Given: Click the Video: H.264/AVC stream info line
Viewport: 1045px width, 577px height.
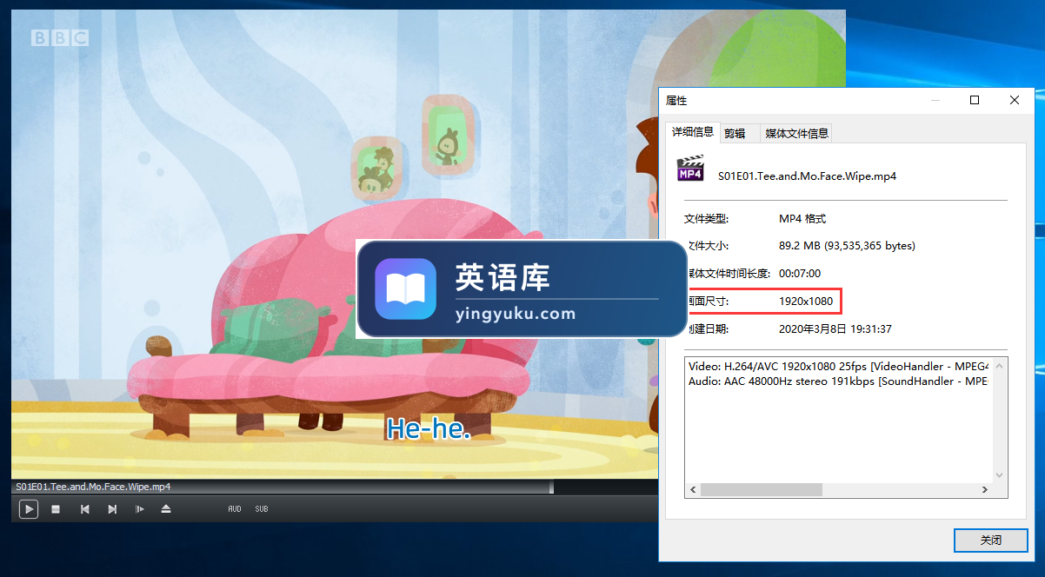Looking at the screenshot, I should point(838,367).
